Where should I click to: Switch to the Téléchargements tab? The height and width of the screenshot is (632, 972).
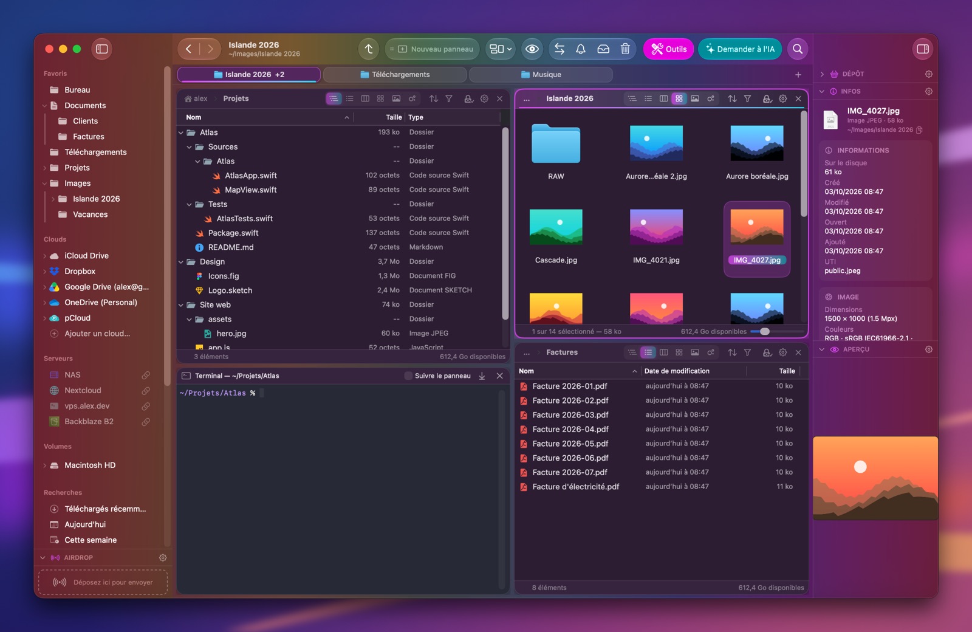(395, 75)
